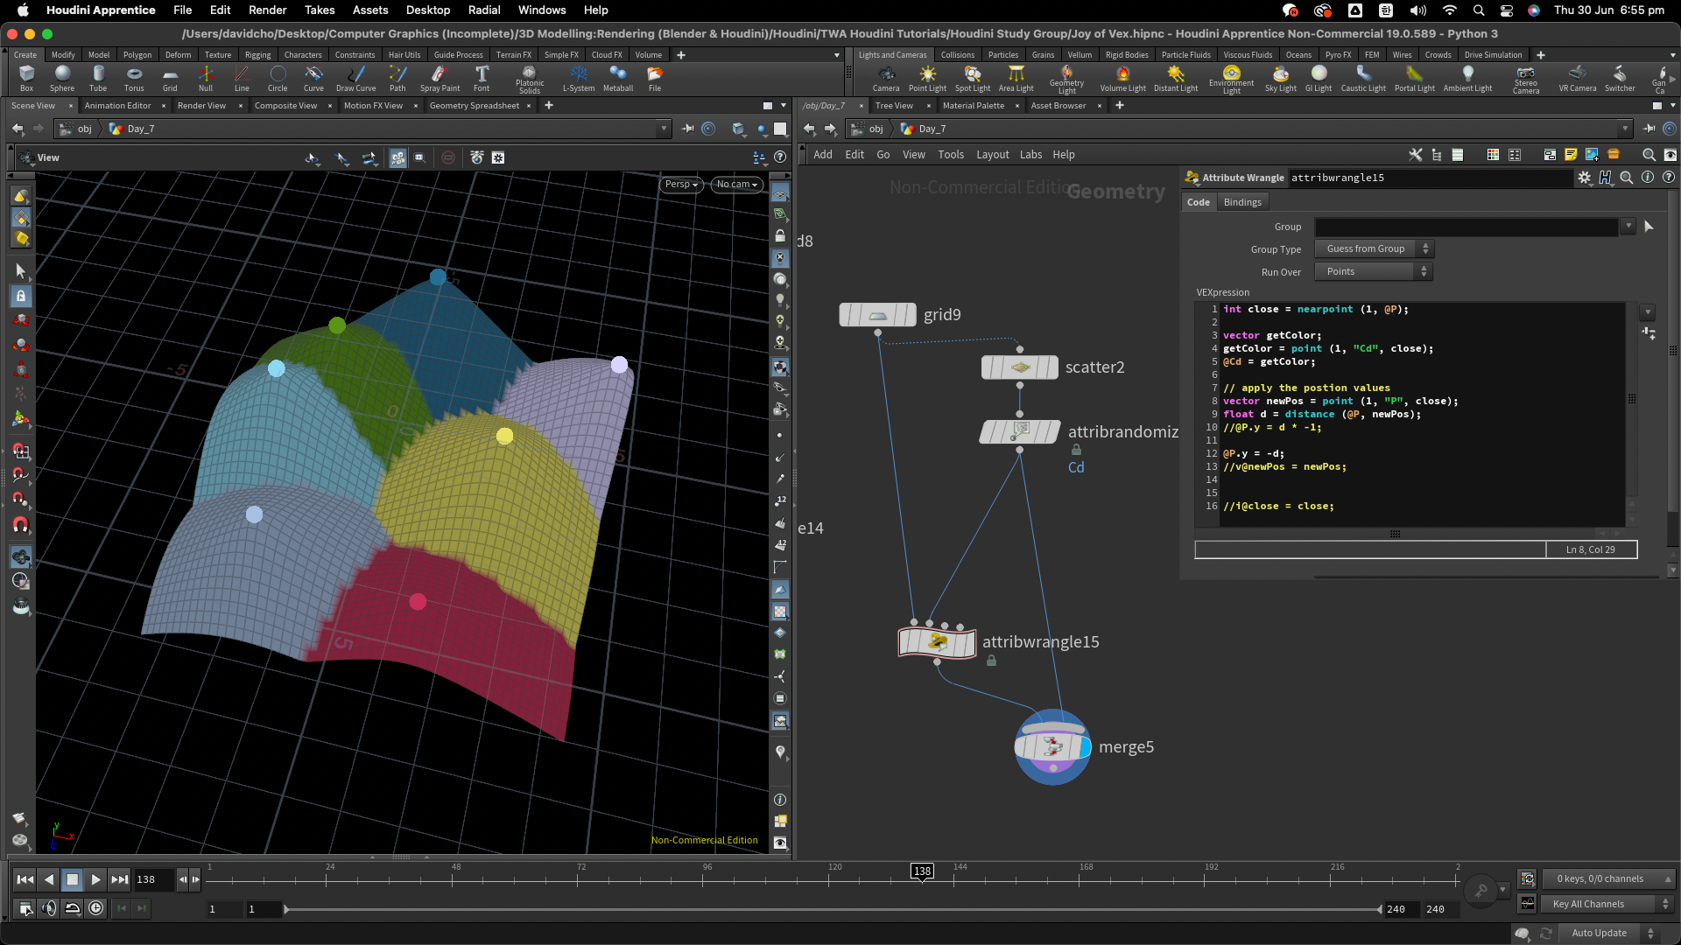Viewport: 1681px width, 945px height.
Task: Click the attribwrangle15 node icon
Action: [x=937, y=642]
